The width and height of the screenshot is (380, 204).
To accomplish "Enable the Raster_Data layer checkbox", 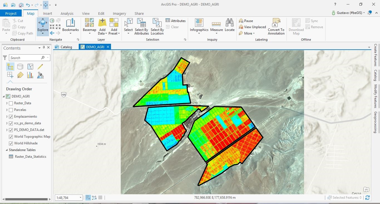I will (11, 103).
